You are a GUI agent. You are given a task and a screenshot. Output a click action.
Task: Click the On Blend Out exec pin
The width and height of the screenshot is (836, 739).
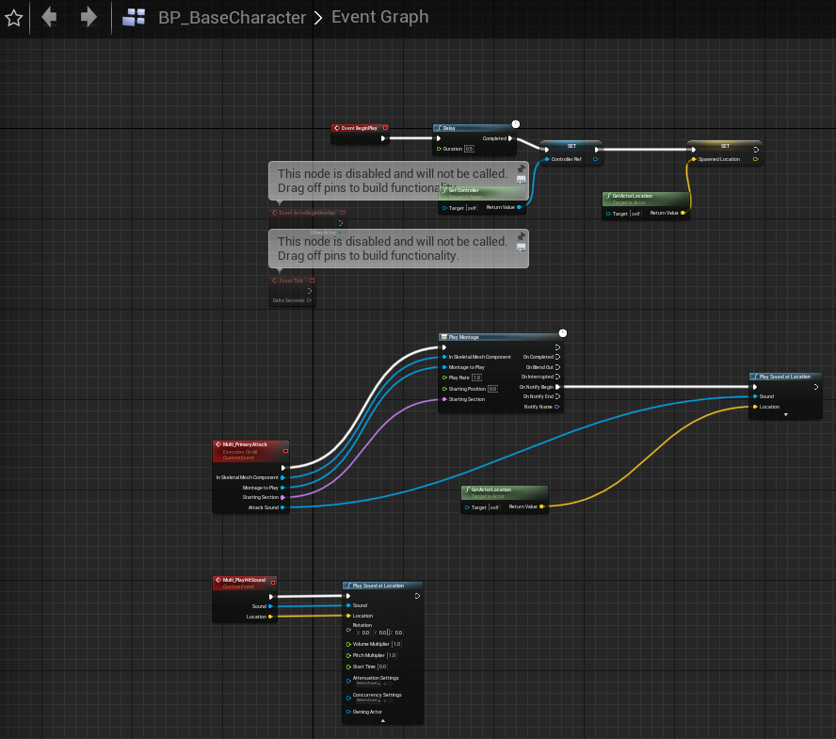coord(557,367)
